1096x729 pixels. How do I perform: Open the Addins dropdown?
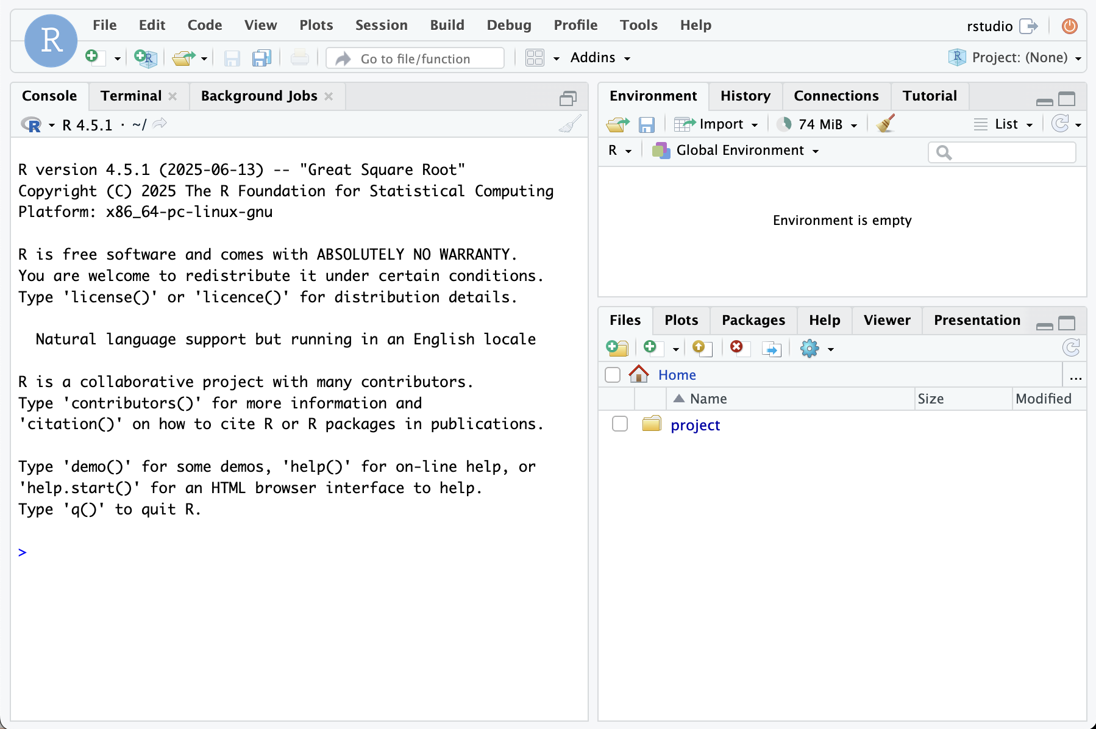[600, 58]
